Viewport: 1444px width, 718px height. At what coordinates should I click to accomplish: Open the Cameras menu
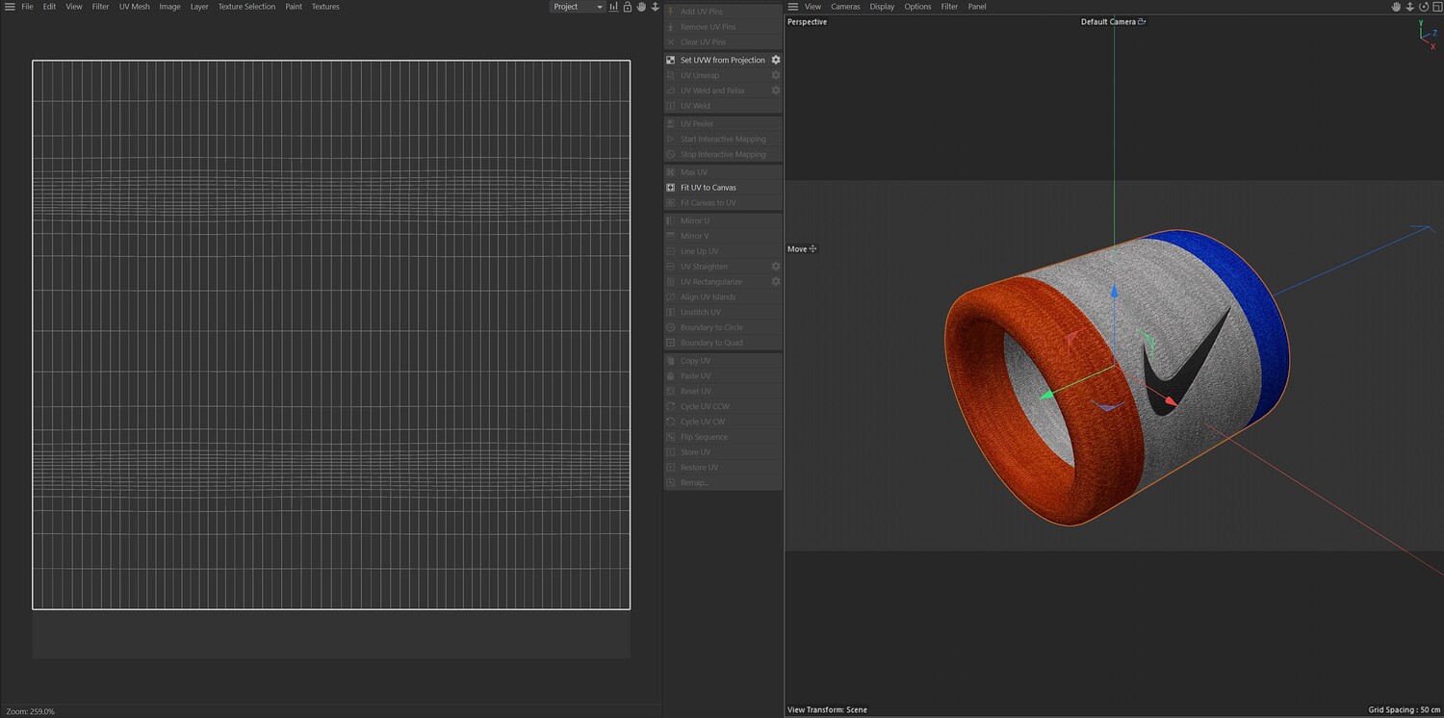point(846,7)
